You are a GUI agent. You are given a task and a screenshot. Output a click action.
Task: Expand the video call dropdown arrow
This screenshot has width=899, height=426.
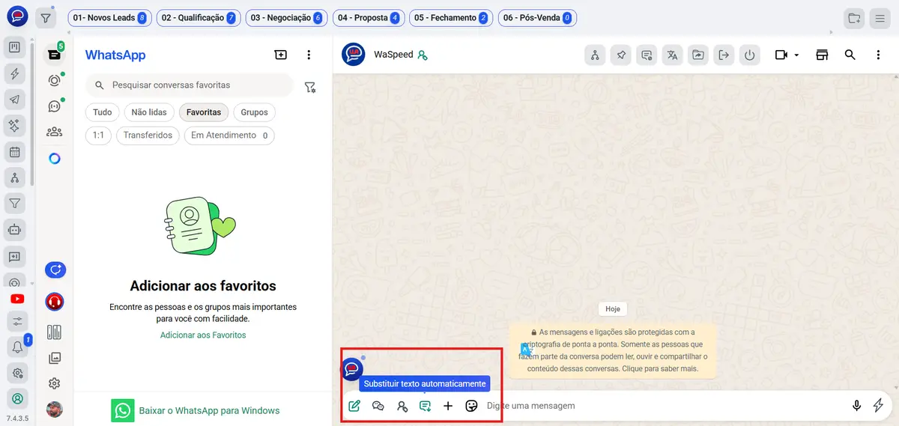click(796, 55)
